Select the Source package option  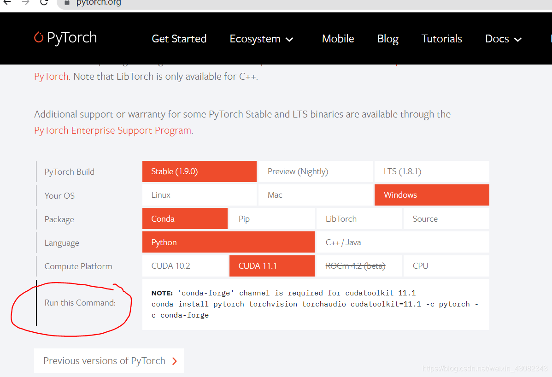coord(446,218)
